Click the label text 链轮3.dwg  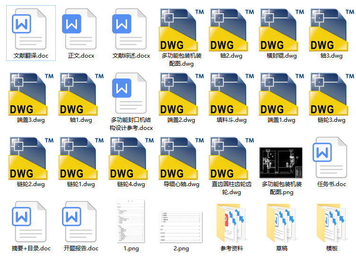[331, 120]
